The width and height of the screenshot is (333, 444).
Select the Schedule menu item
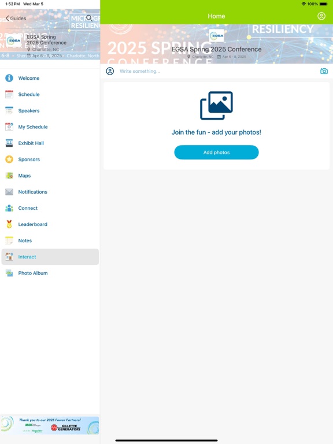pos(50,94)
